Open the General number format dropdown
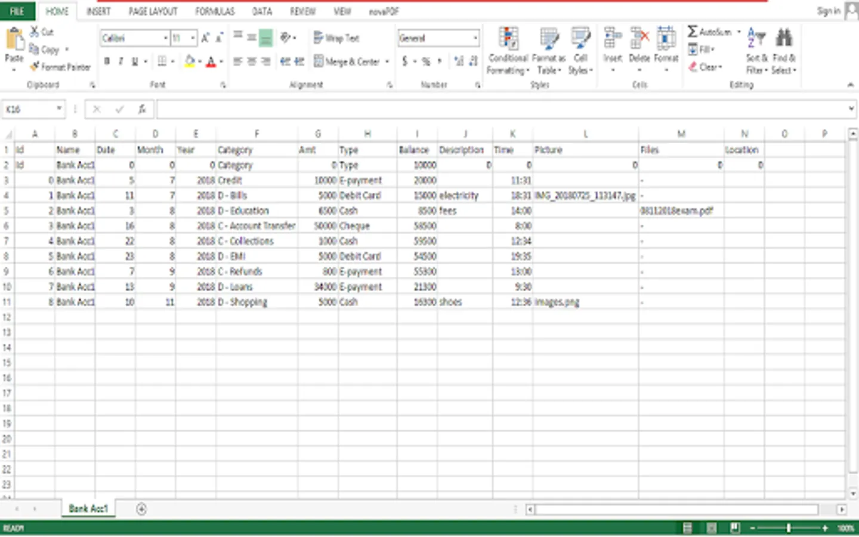This screenshot has height=537, width=859. [475, 38]
